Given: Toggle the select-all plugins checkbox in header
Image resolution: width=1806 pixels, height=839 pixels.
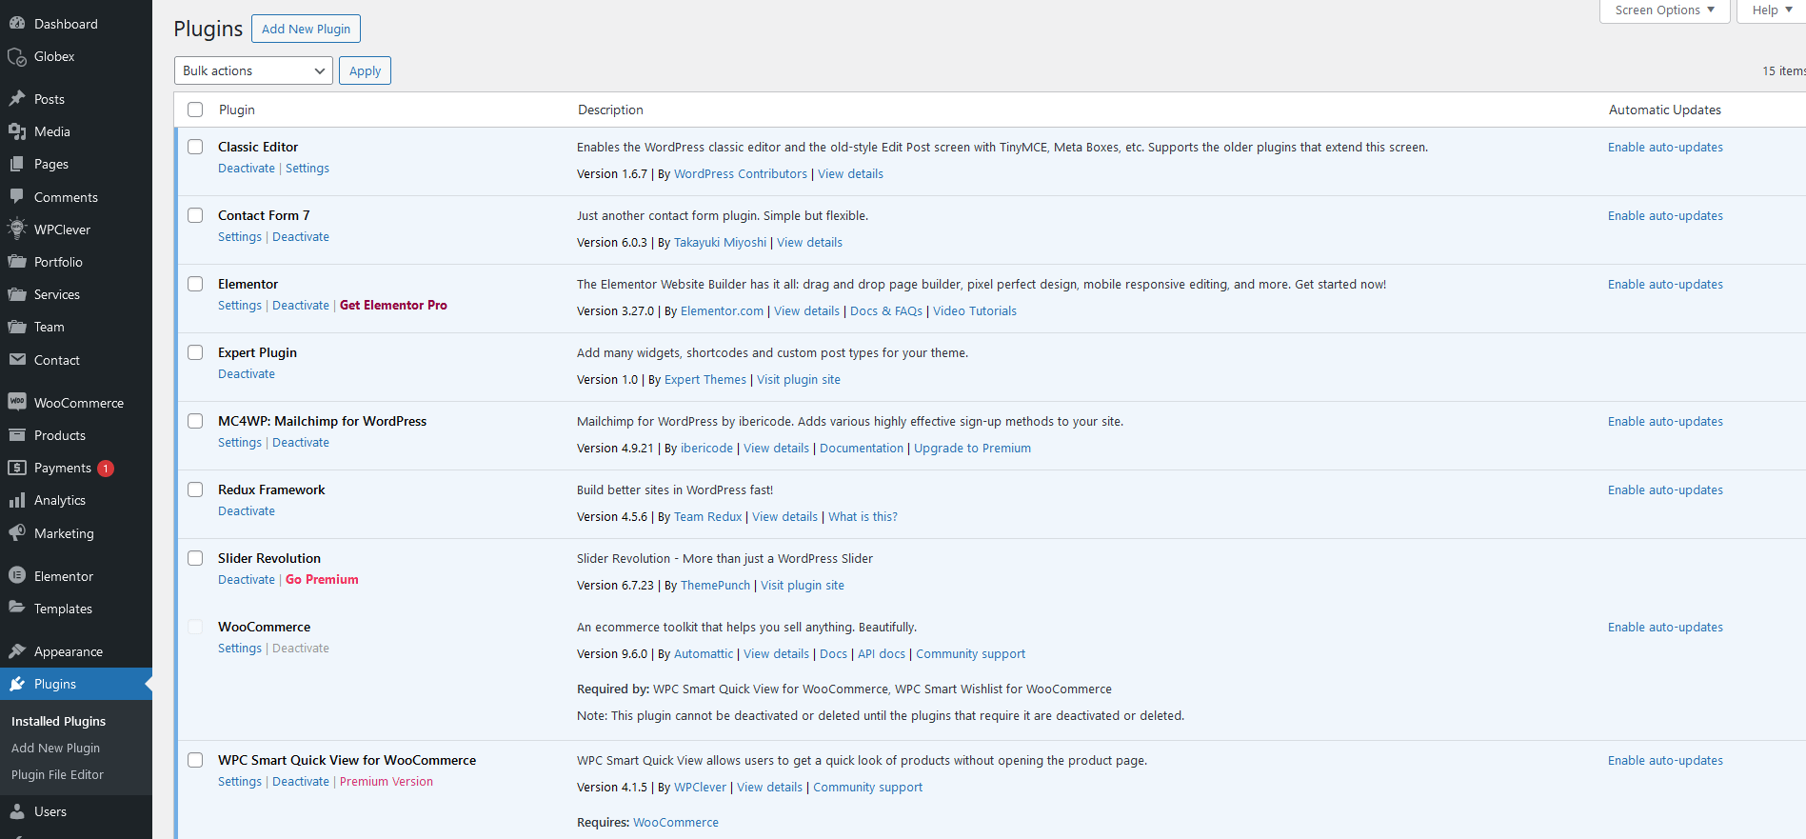Looking at the screenshot, I should click(x=195, y=110).
